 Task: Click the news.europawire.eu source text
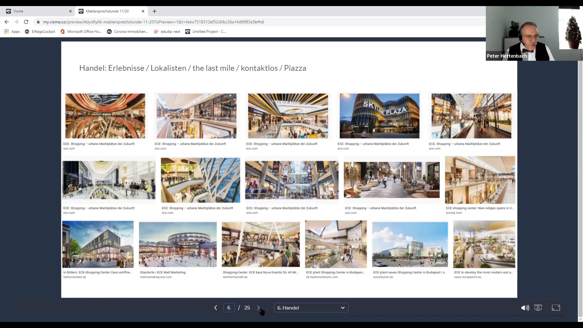pyautogui.click(x=468, y=277)
